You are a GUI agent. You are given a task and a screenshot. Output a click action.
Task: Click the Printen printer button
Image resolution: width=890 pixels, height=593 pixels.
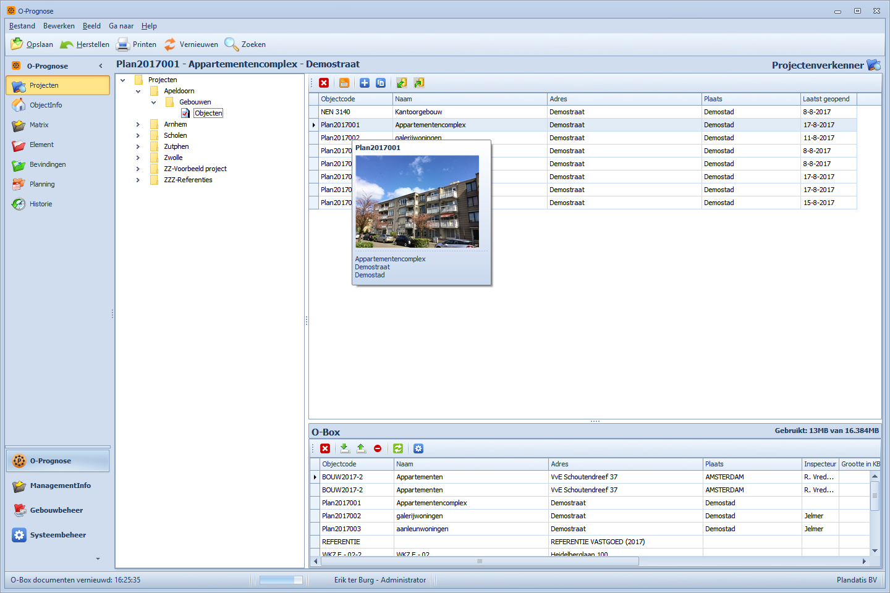137,44
